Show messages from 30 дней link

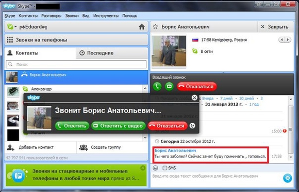point(246,99)
